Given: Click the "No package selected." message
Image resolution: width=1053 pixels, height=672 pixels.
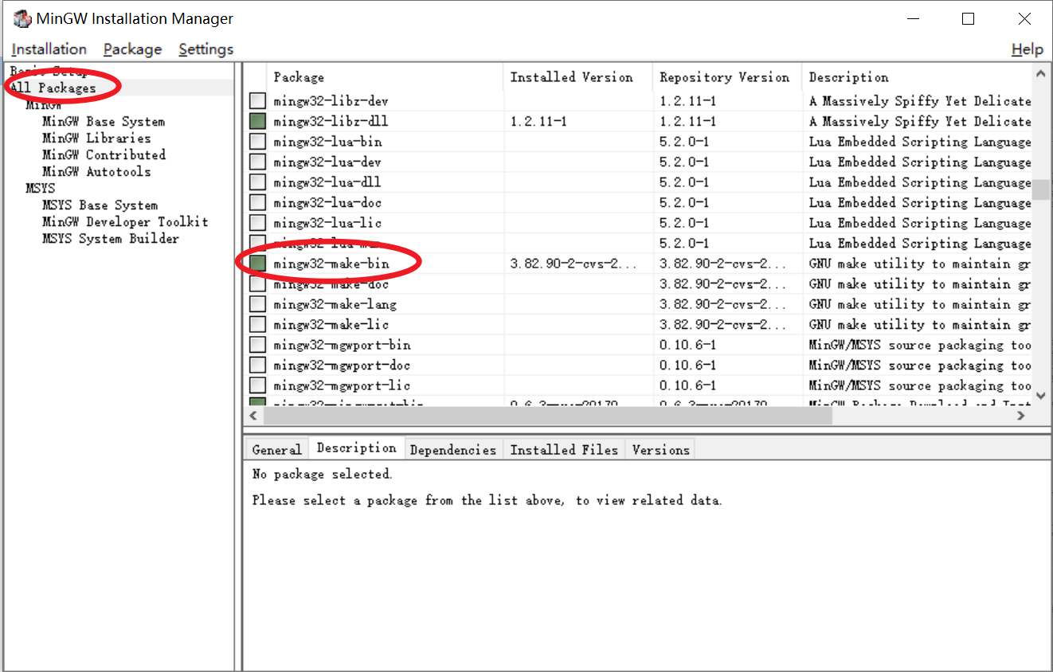Looking at the screenshot, I should (x=323, y=475).
